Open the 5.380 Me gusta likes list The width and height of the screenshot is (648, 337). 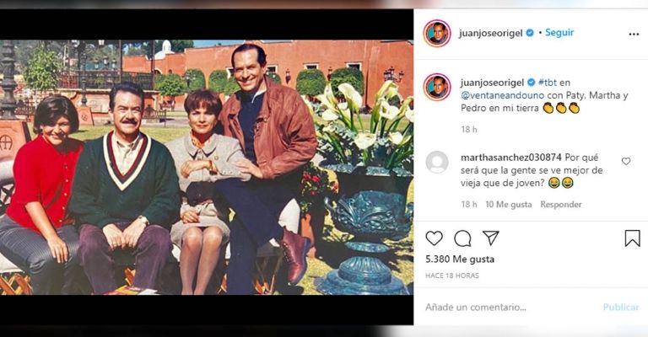coord(460,259)
